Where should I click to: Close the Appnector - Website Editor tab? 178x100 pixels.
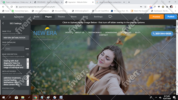[93, 2]
